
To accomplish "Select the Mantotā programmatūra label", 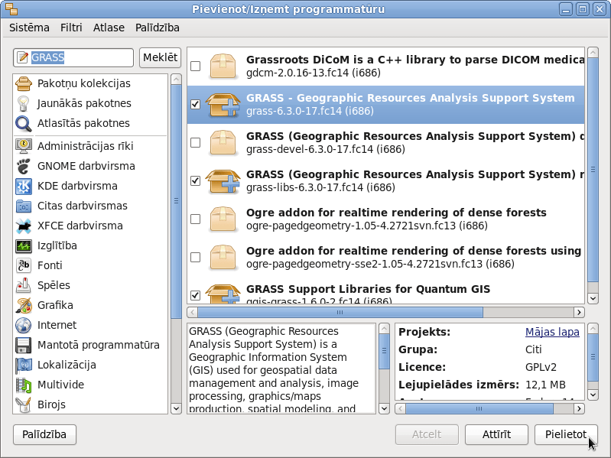I will 98,345.
